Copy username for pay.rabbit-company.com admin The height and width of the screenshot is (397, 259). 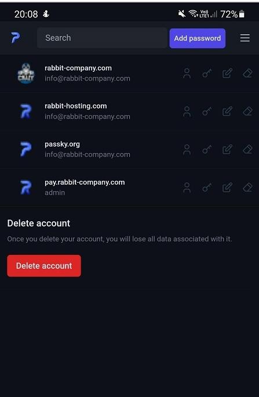pyautogui.click(x=187, y=188)
